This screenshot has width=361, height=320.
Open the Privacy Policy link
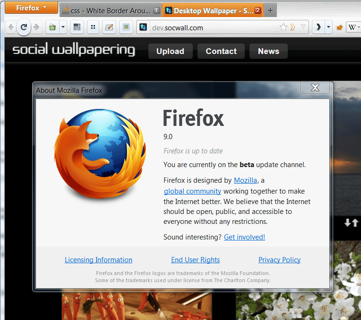tap(280, 260)
